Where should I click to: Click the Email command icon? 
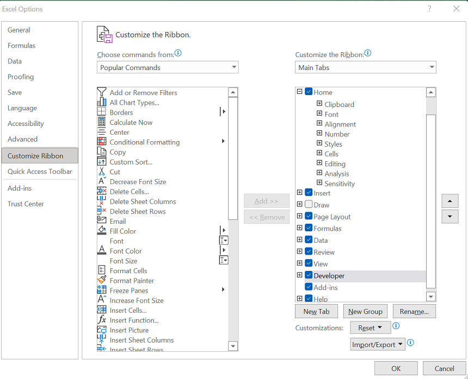coord(101,220)
